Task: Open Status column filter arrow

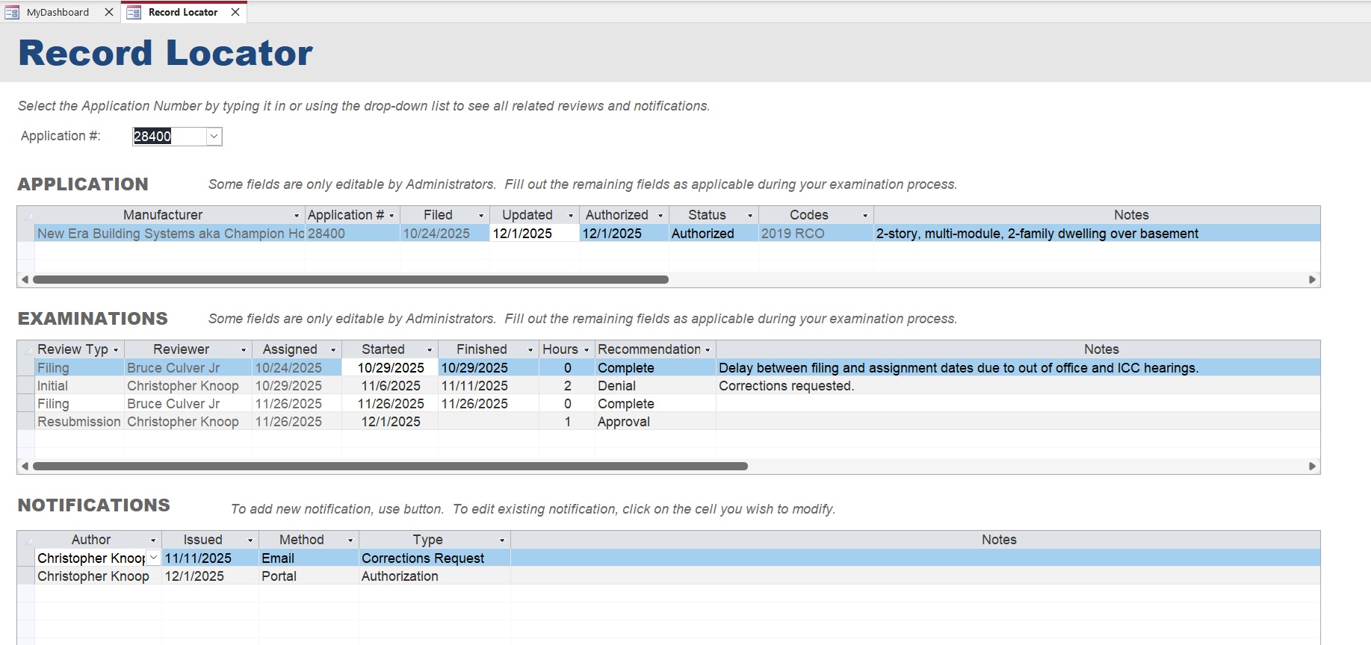Action: point(750,216)
